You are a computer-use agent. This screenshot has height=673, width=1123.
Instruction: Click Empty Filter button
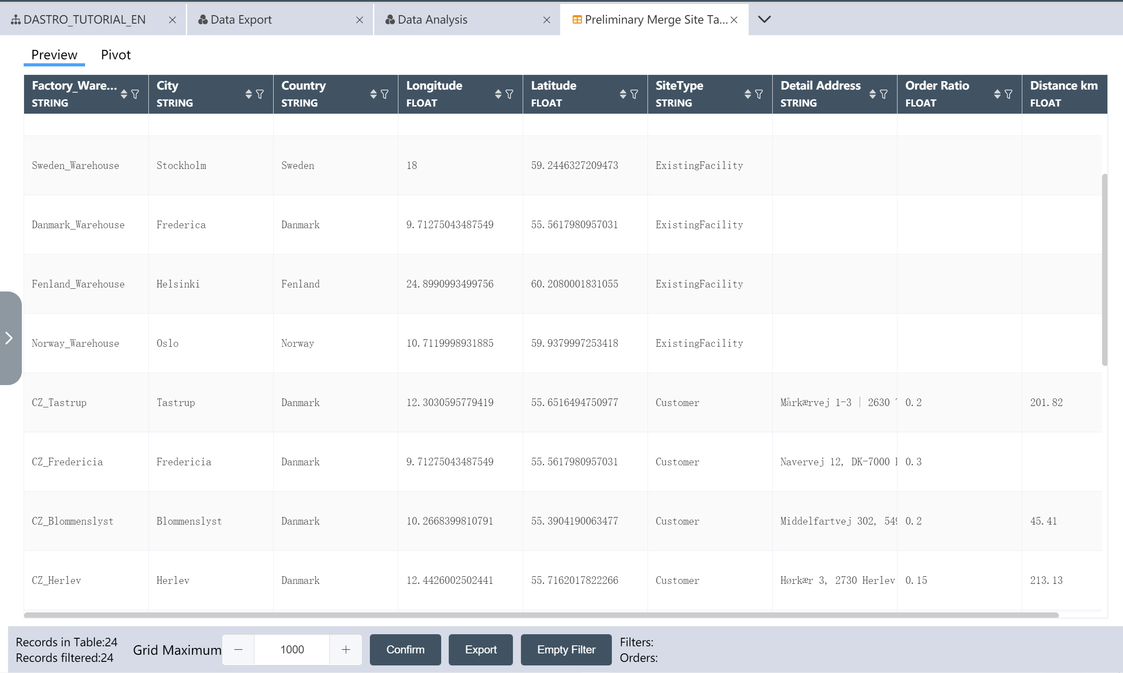click(x=566, y=649)
